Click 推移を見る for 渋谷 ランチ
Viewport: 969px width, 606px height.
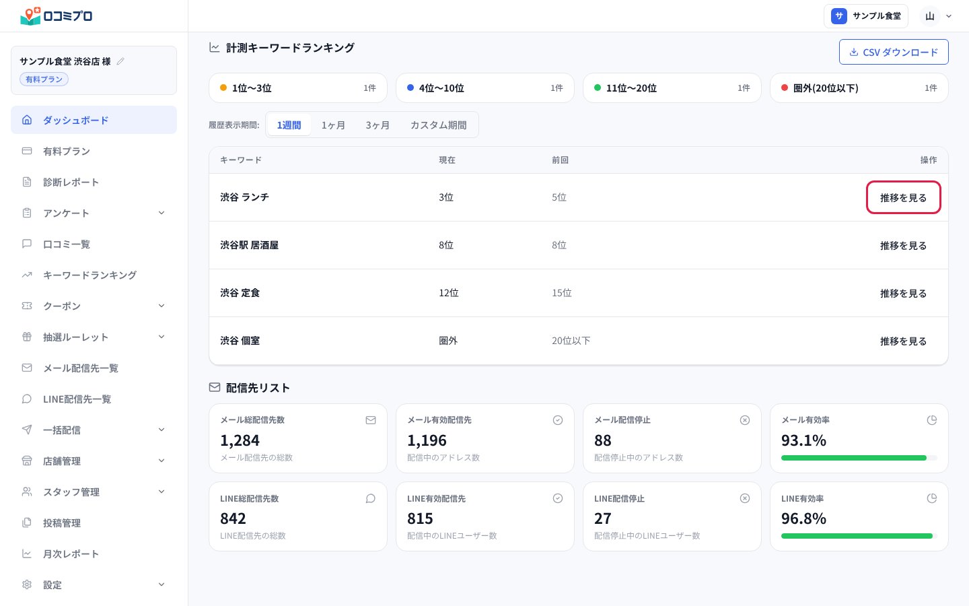click(903, 197)
